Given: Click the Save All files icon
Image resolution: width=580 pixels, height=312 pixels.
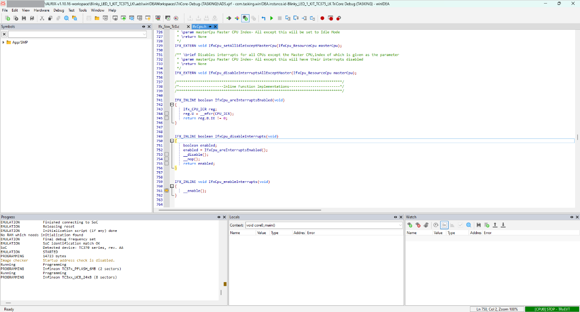Looking at the screenshot, I should [31, 18].
